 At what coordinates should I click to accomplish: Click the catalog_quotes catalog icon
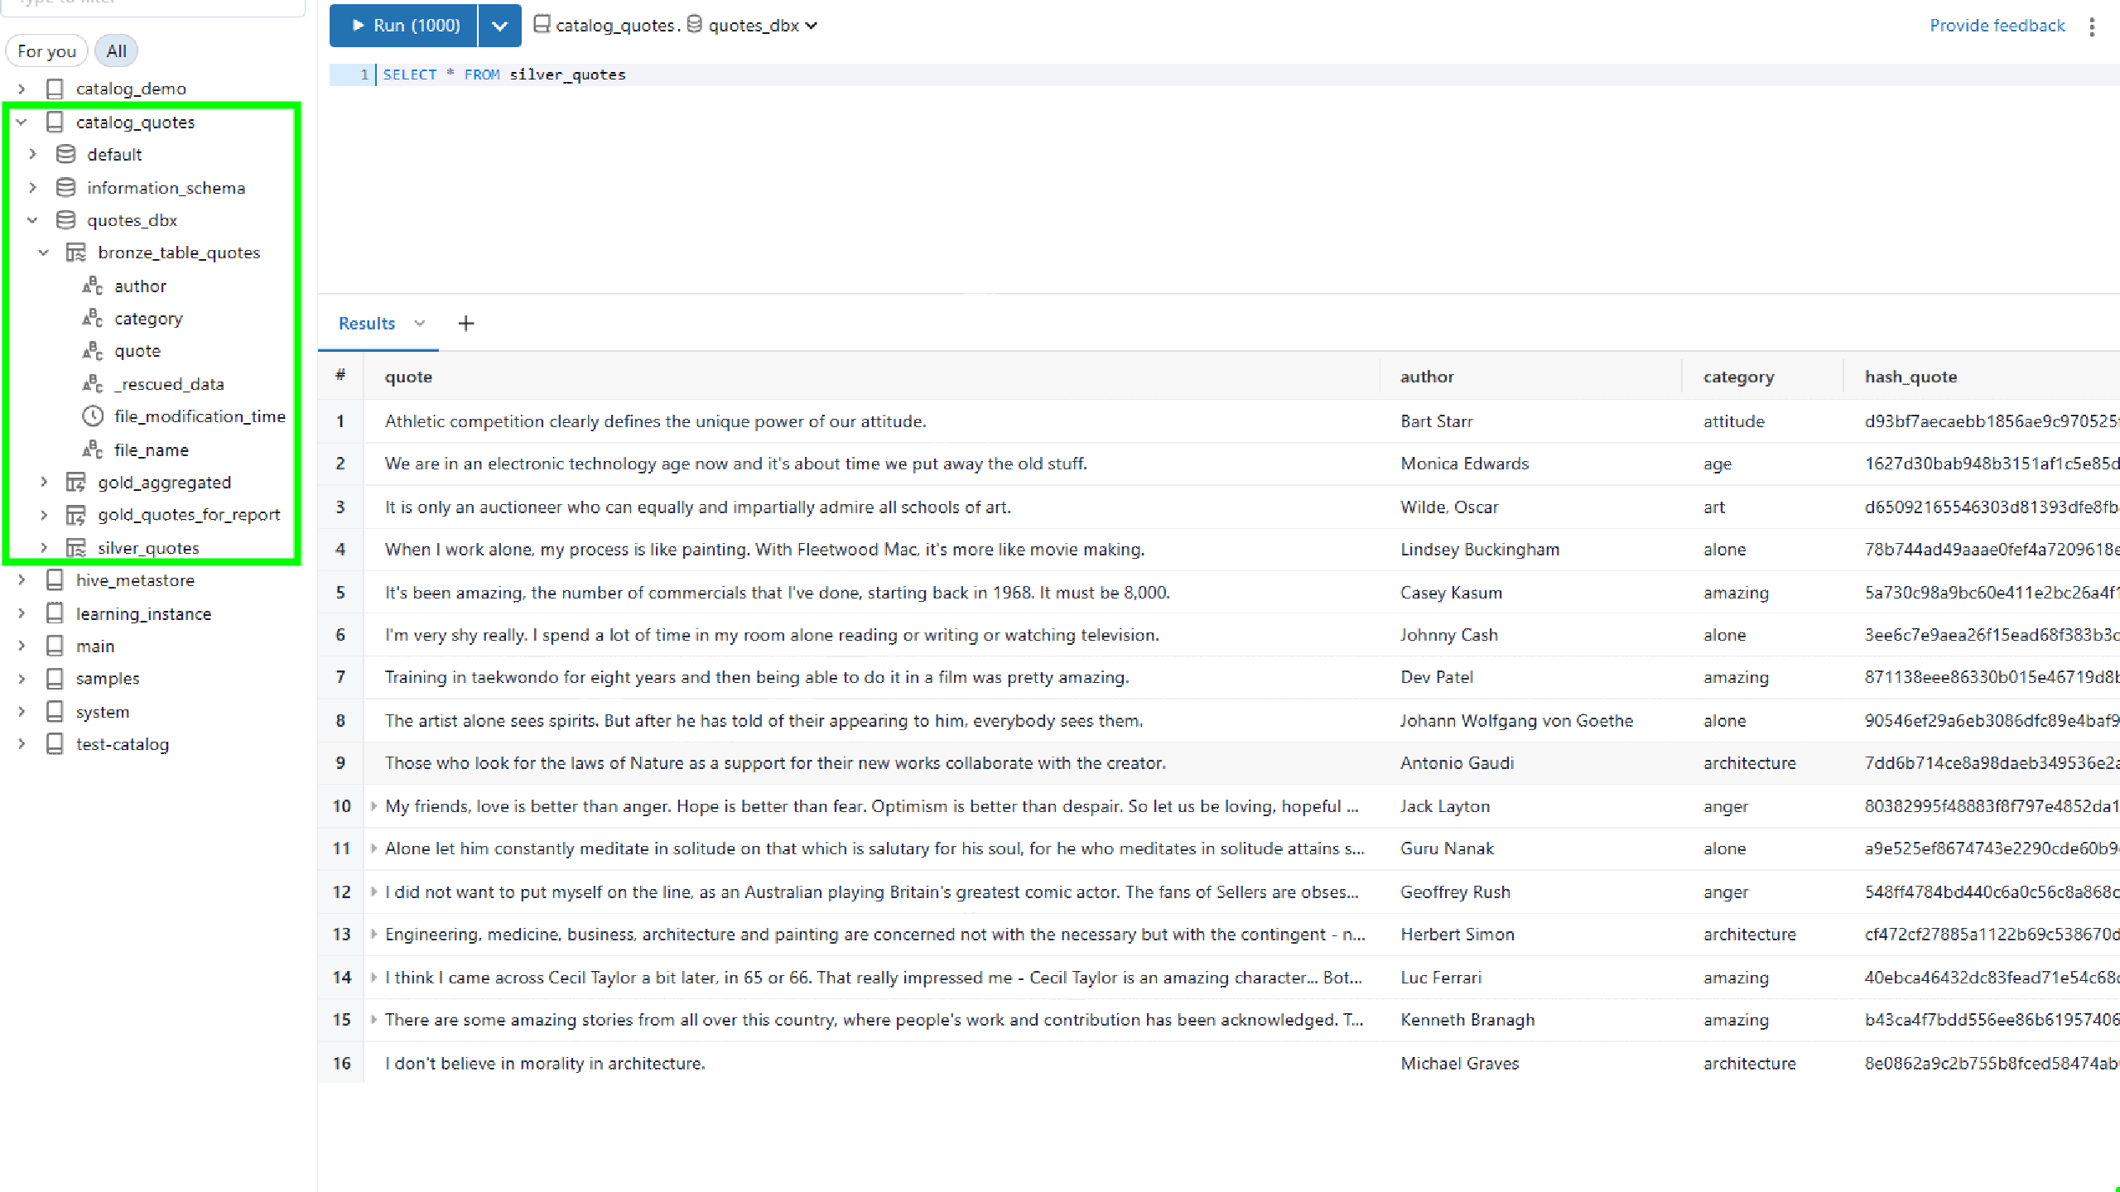coord(55,122)
